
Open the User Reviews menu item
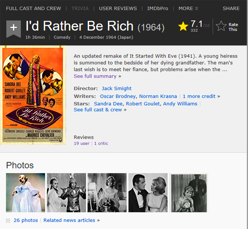(118, 8)
